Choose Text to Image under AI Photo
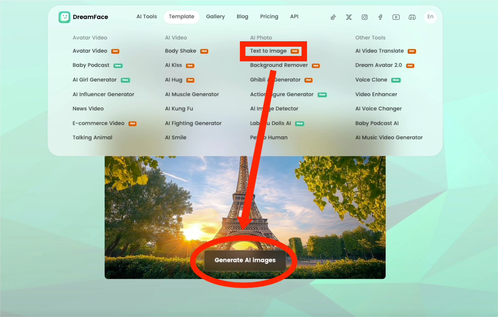Viewport: 498px width, 317px height. 268,51
